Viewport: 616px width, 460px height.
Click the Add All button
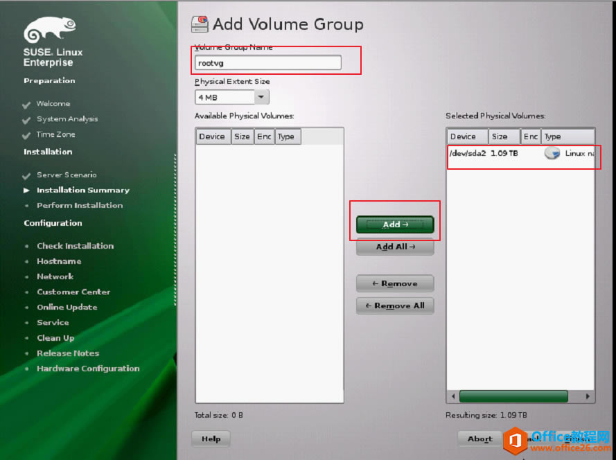(395, 247)
